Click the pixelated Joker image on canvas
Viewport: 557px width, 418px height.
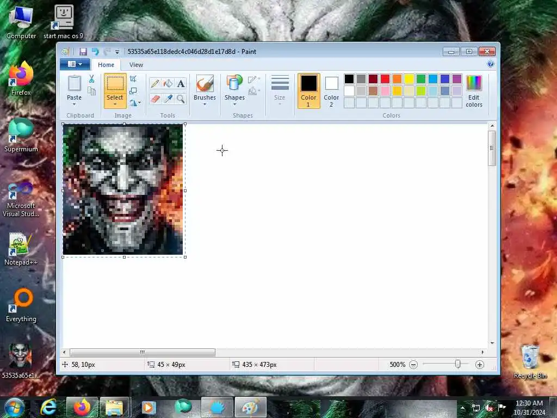click(x=123, y=189)
